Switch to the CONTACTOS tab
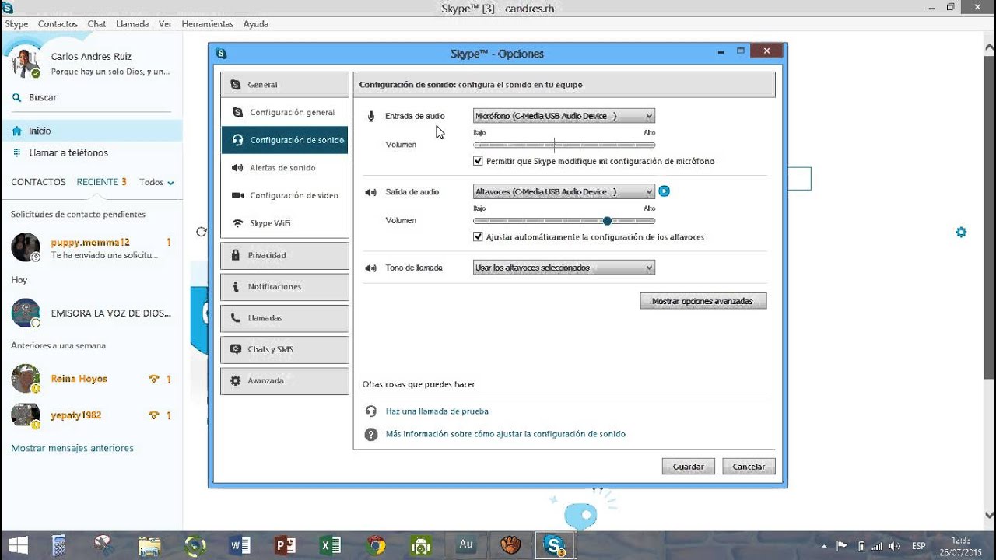Image resolution: width=996 pixels, height=560 pixels. coord(38,182)
